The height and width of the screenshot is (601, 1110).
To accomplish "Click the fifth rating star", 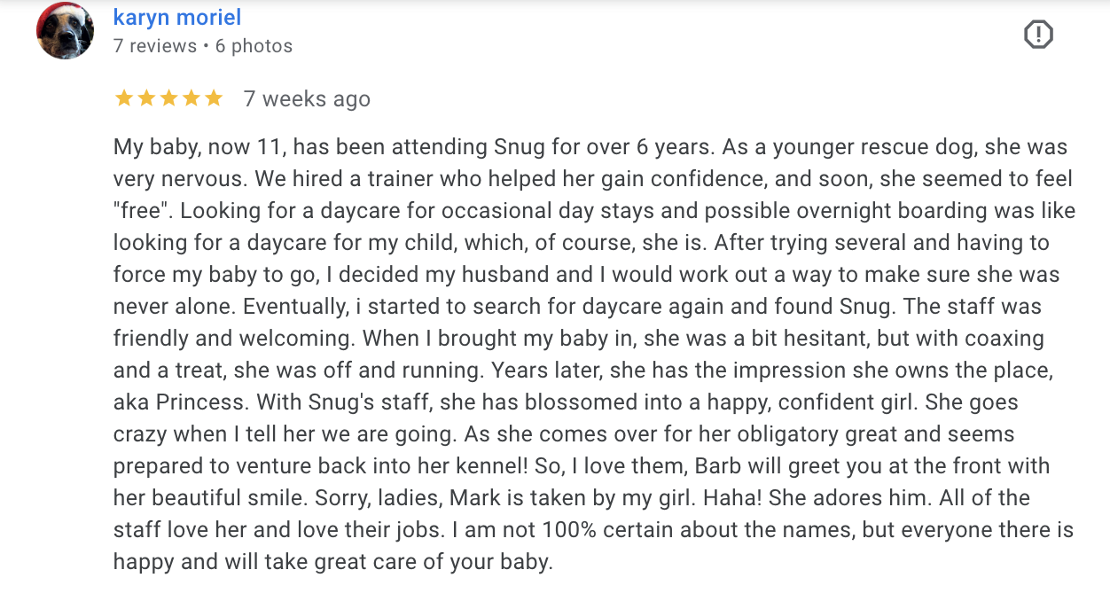I will (x=214, y=98).
